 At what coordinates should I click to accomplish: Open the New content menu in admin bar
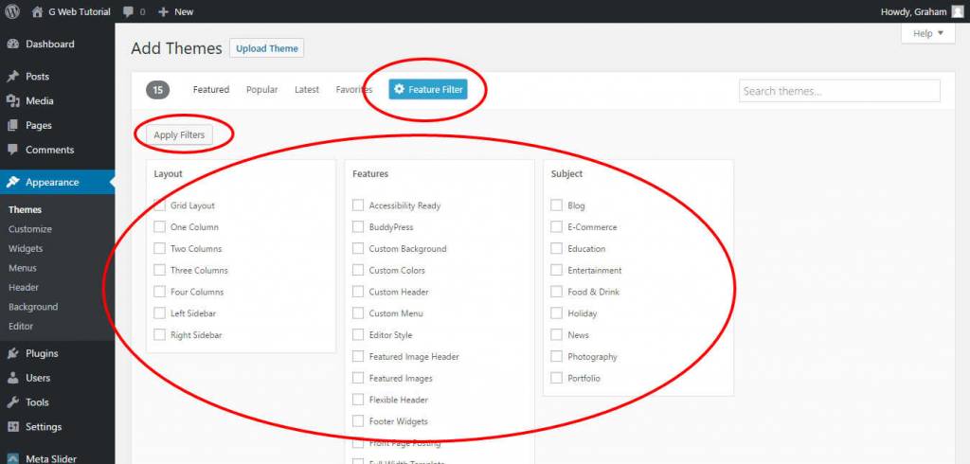[x=176, y=11]
